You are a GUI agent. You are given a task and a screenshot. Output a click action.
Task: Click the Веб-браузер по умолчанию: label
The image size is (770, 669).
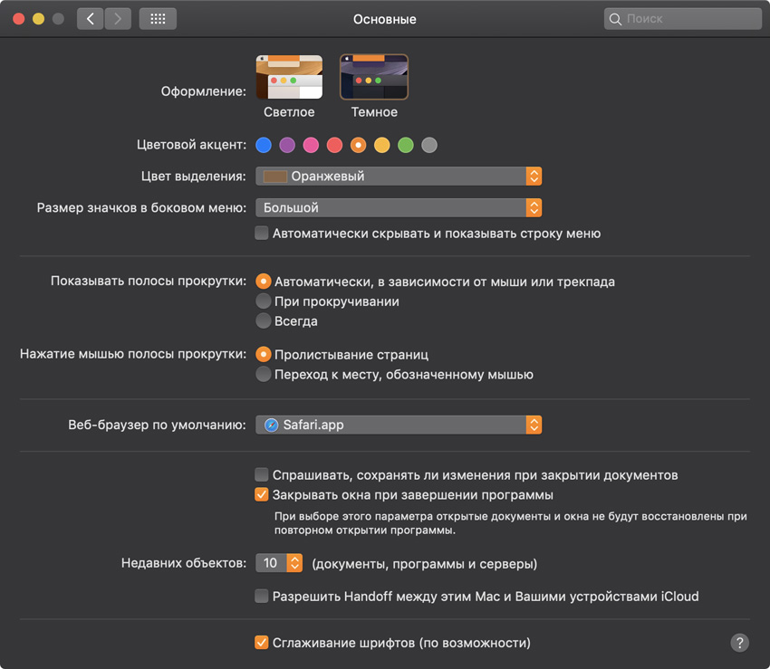coord(157,425)
